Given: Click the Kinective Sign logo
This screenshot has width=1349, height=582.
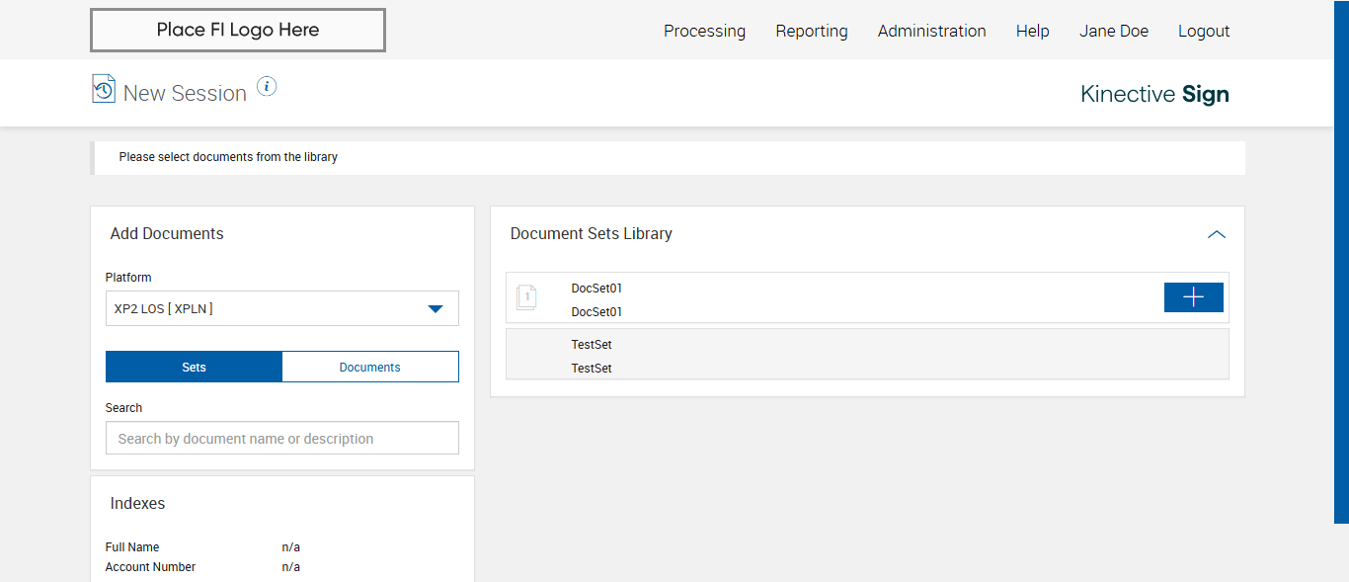Looking at the screenshot, I should (x=1154, y=94).
